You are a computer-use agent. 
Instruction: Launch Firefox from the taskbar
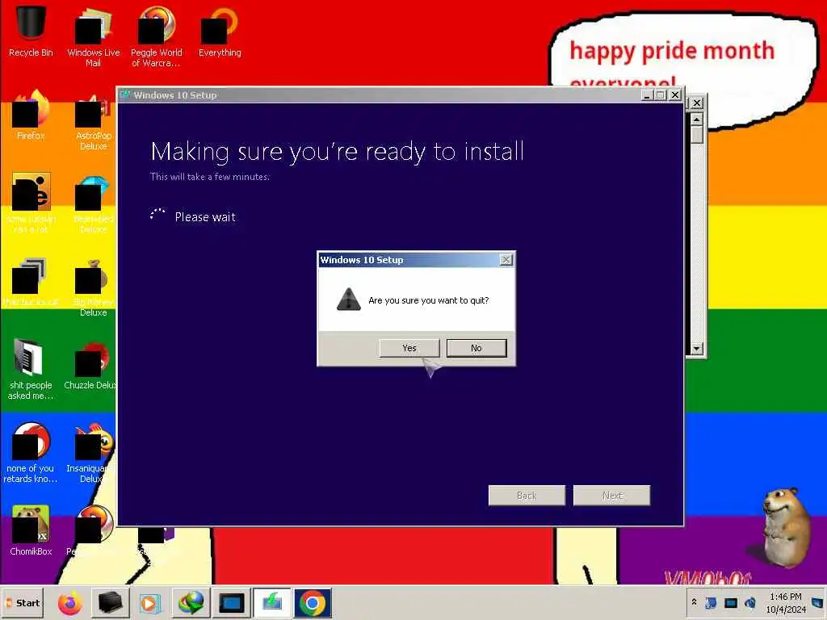tap(70, 602)
